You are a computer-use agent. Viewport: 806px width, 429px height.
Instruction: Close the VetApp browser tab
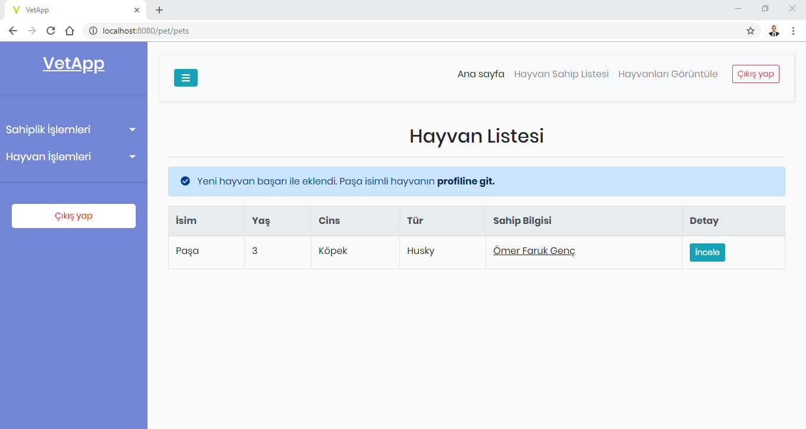137,10
